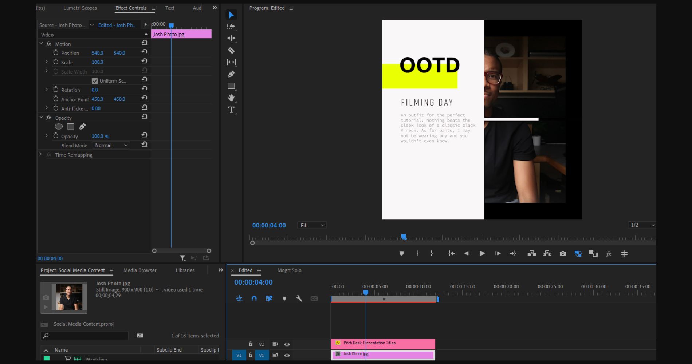Open the Blend Mode dropdown
This screenshot has height=364, width=692.
click(111, 145)
